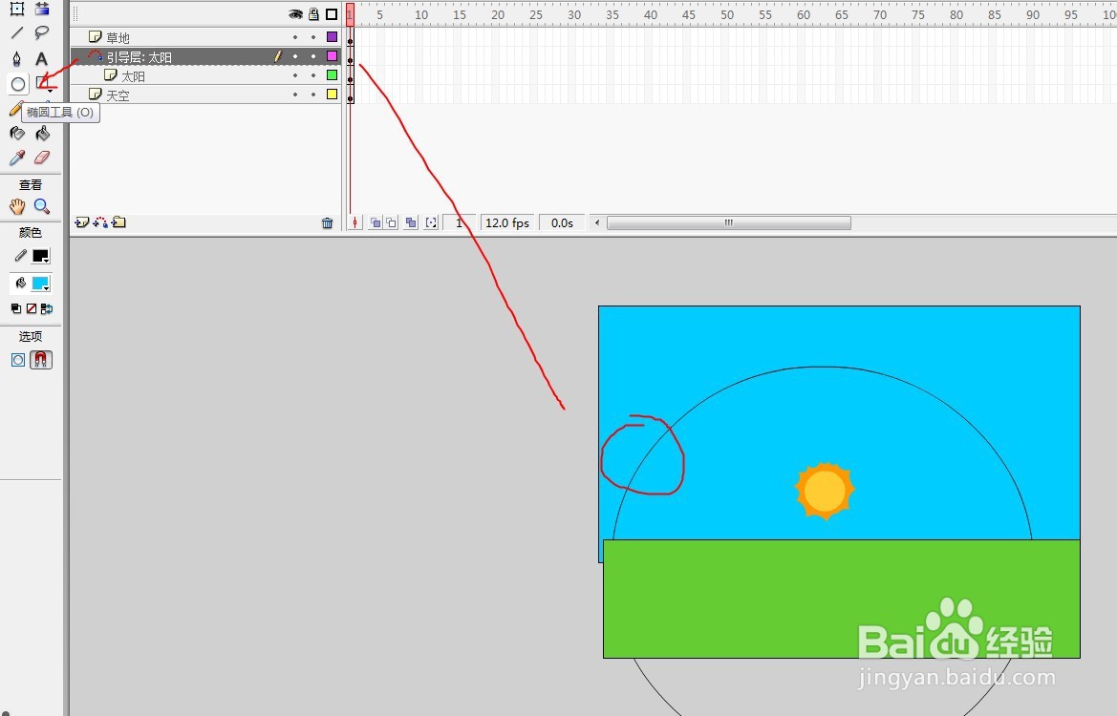Select the Lasso tool
This screenshot has width=1117, height=716.
pos(42,32)
